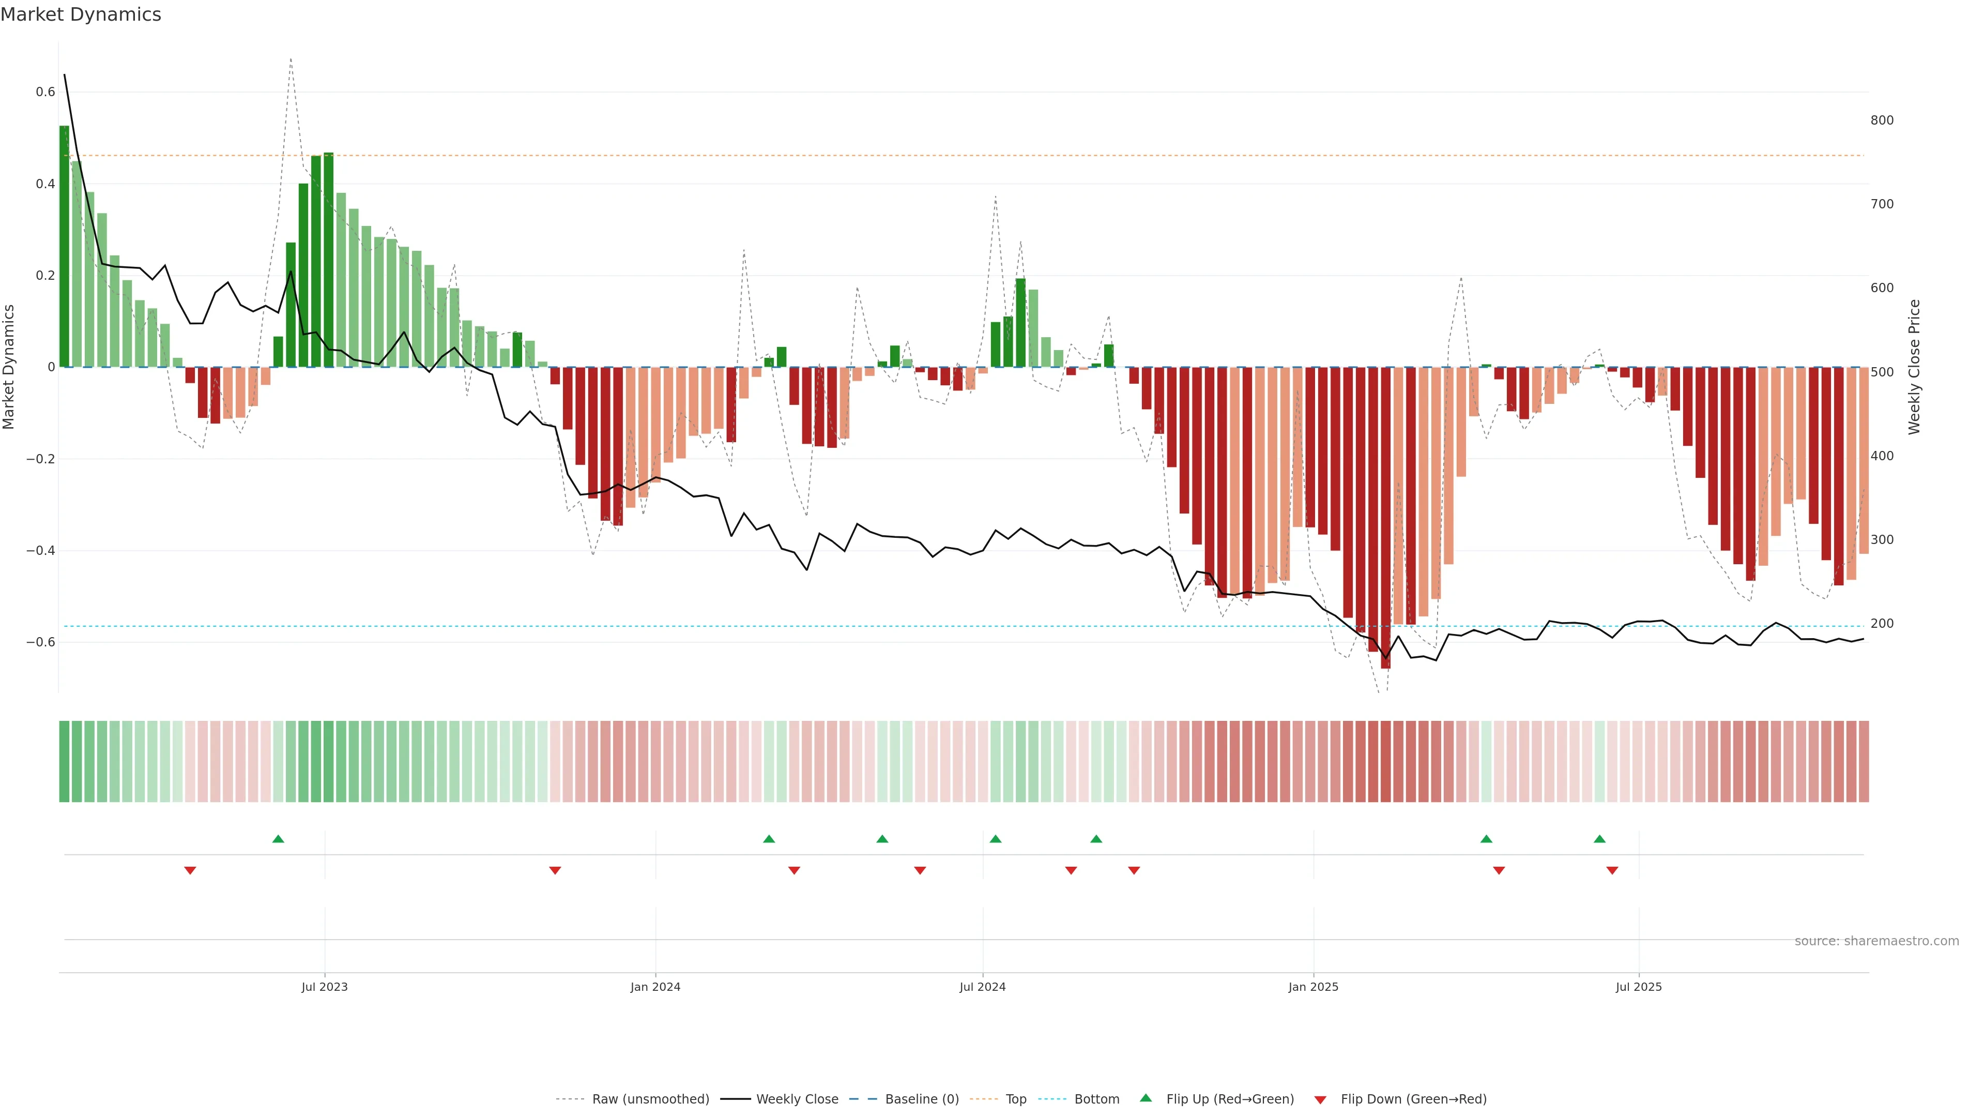
Task: Hide the Top line via legend
Action: tap(1016, 1099)
